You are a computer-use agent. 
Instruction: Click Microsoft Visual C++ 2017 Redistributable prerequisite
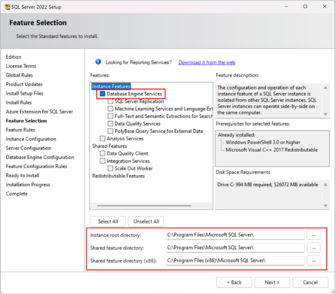pyautogui.click(x=272, y=150)
